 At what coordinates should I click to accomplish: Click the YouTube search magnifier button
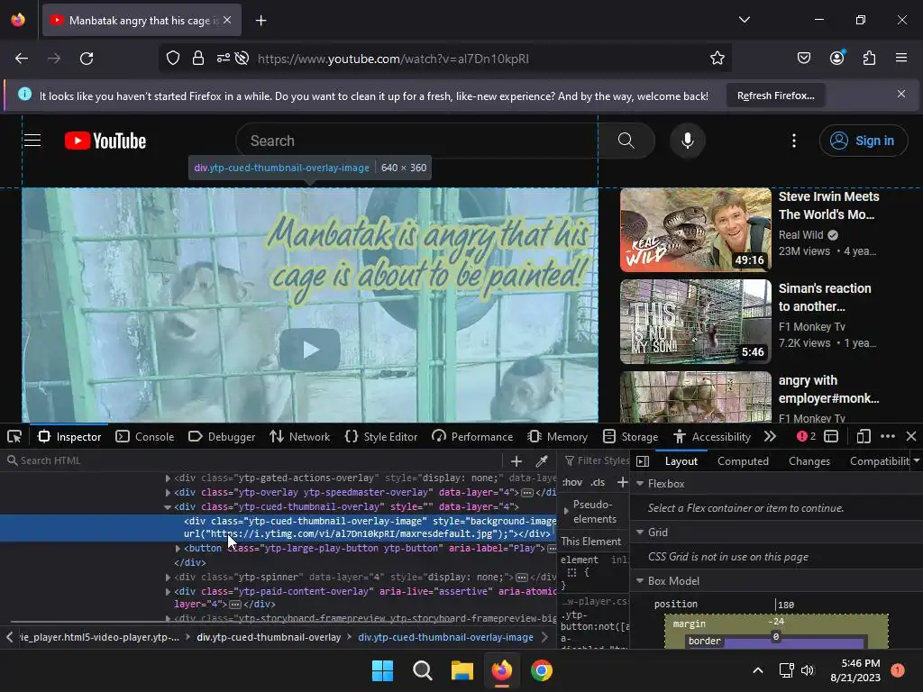tap(626, 141)
